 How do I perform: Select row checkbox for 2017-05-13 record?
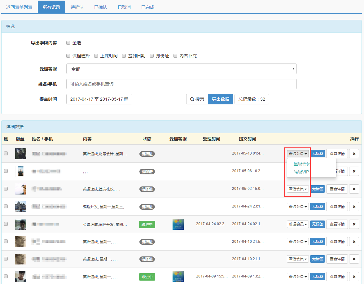click(6, 153)
